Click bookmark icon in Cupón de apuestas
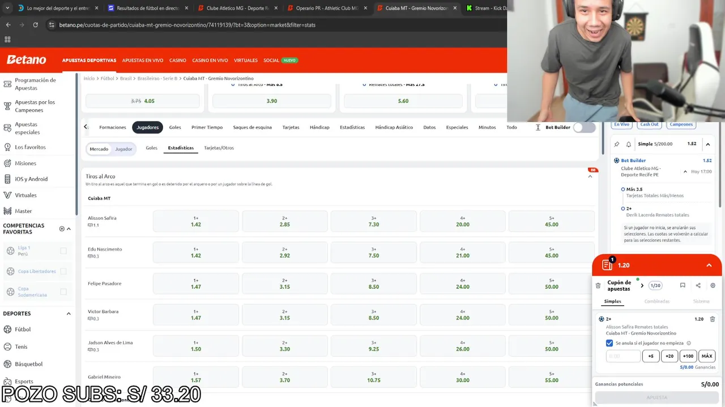 [x=683, y=285]
